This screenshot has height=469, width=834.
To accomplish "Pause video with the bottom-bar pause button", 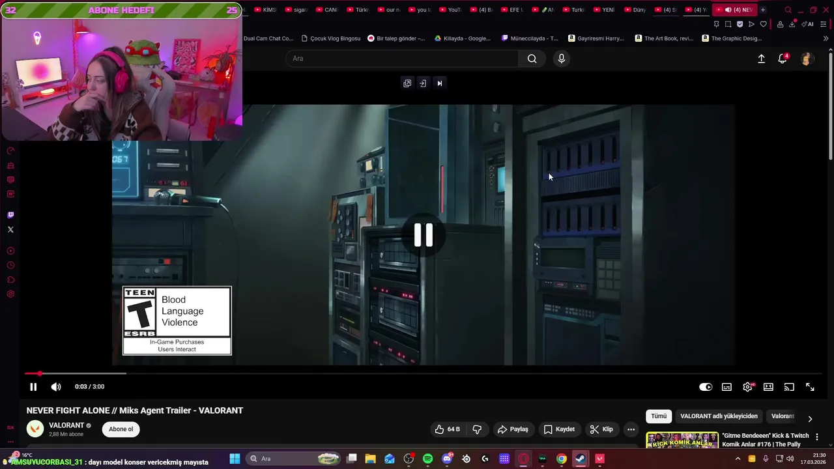I will pos(33,387).
